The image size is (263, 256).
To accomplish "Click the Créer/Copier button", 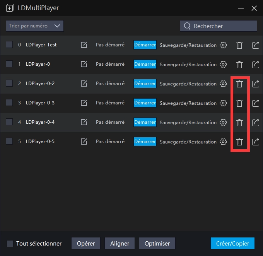I will [232, 243].
